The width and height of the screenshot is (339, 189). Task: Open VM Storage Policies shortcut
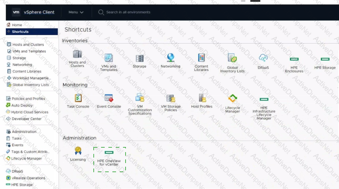point(171,98)
